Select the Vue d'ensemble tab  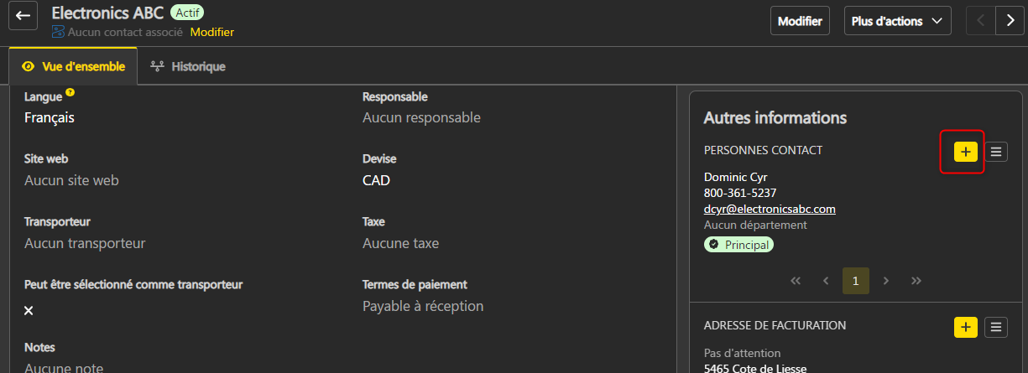(74, 66)
